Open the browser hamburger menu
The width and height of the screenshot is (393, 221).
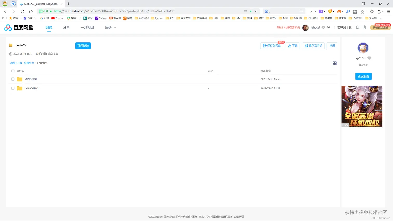pyautogui.click(x=389, y=11)
